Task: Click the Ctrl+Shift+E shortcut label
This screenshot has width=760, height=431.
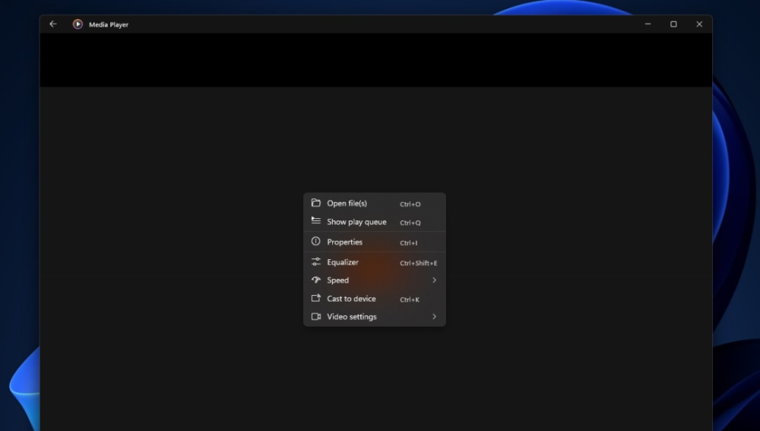Action: point(418,263)
